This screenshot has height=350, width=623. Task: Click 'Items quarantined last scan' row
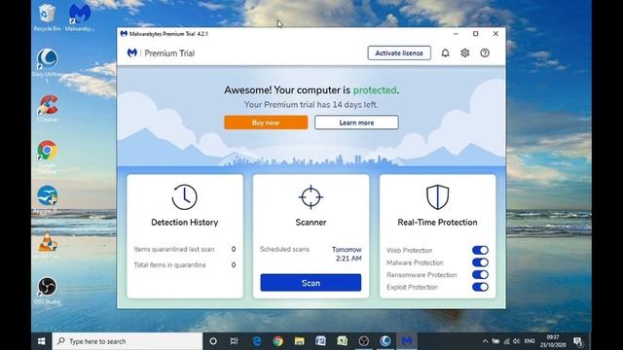point(184,249)
